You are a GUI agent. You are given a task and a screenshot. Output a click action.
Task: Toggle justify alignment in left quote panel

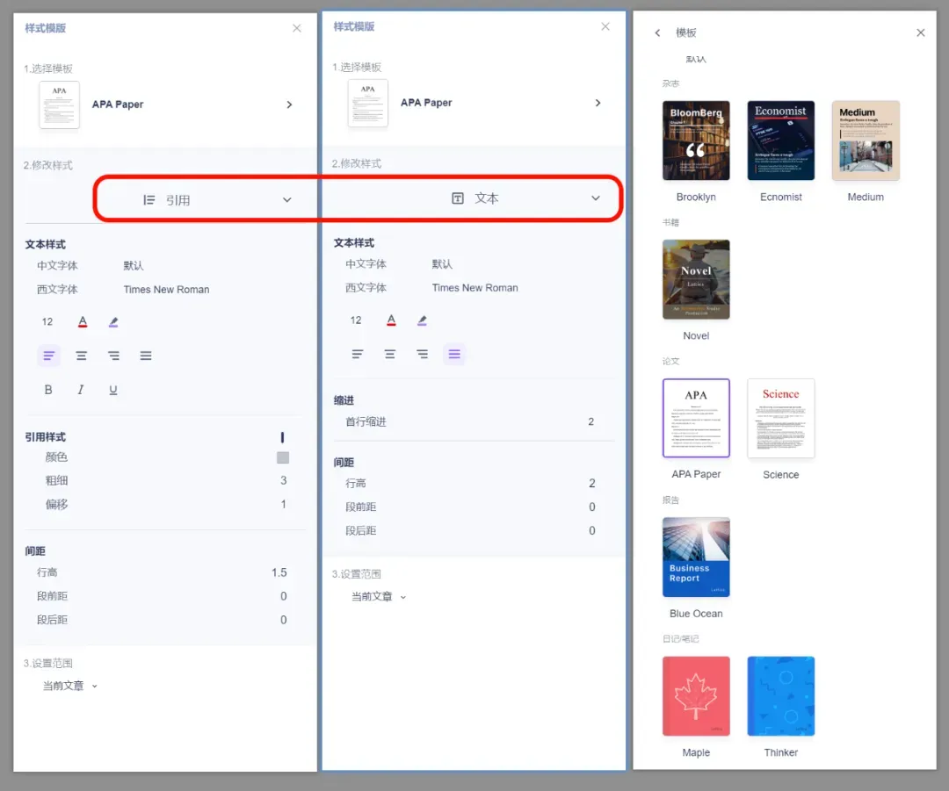tap(146, 356)
